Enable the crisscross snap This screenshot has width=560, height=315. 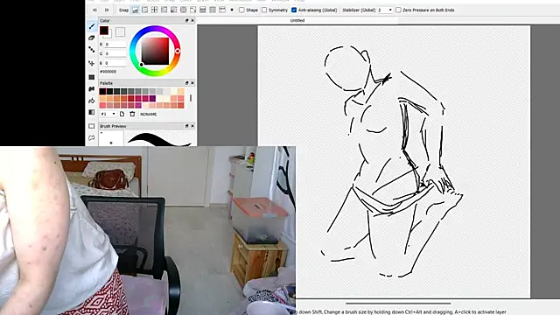coord(155,10)
